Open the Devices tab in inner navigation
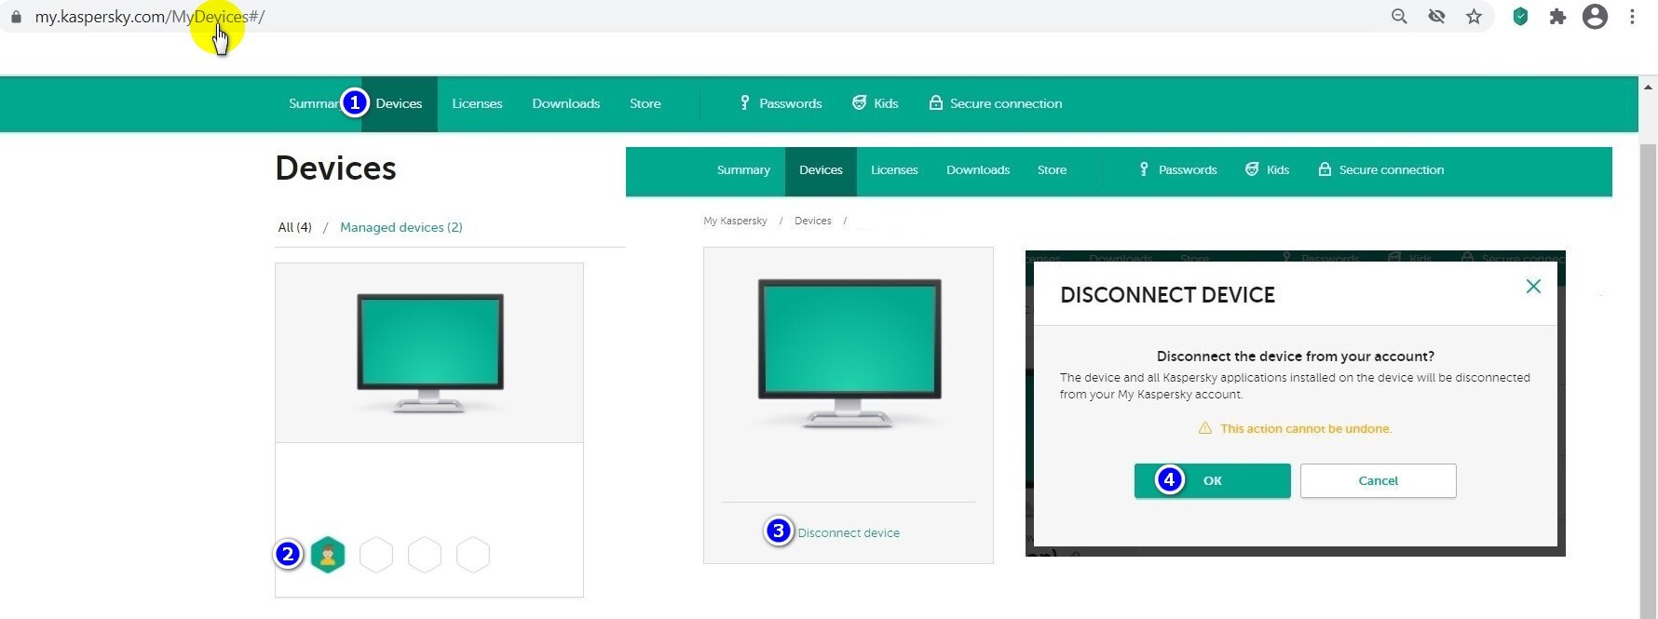Image resolution: width=1658 pixels, height=619 pixels. [x=821, y=169]
